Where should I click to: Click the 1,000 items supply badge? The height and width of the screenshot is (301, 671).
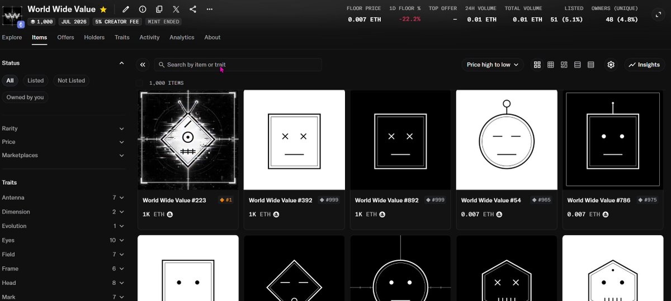pyautogui.click(x=42, y=22)
